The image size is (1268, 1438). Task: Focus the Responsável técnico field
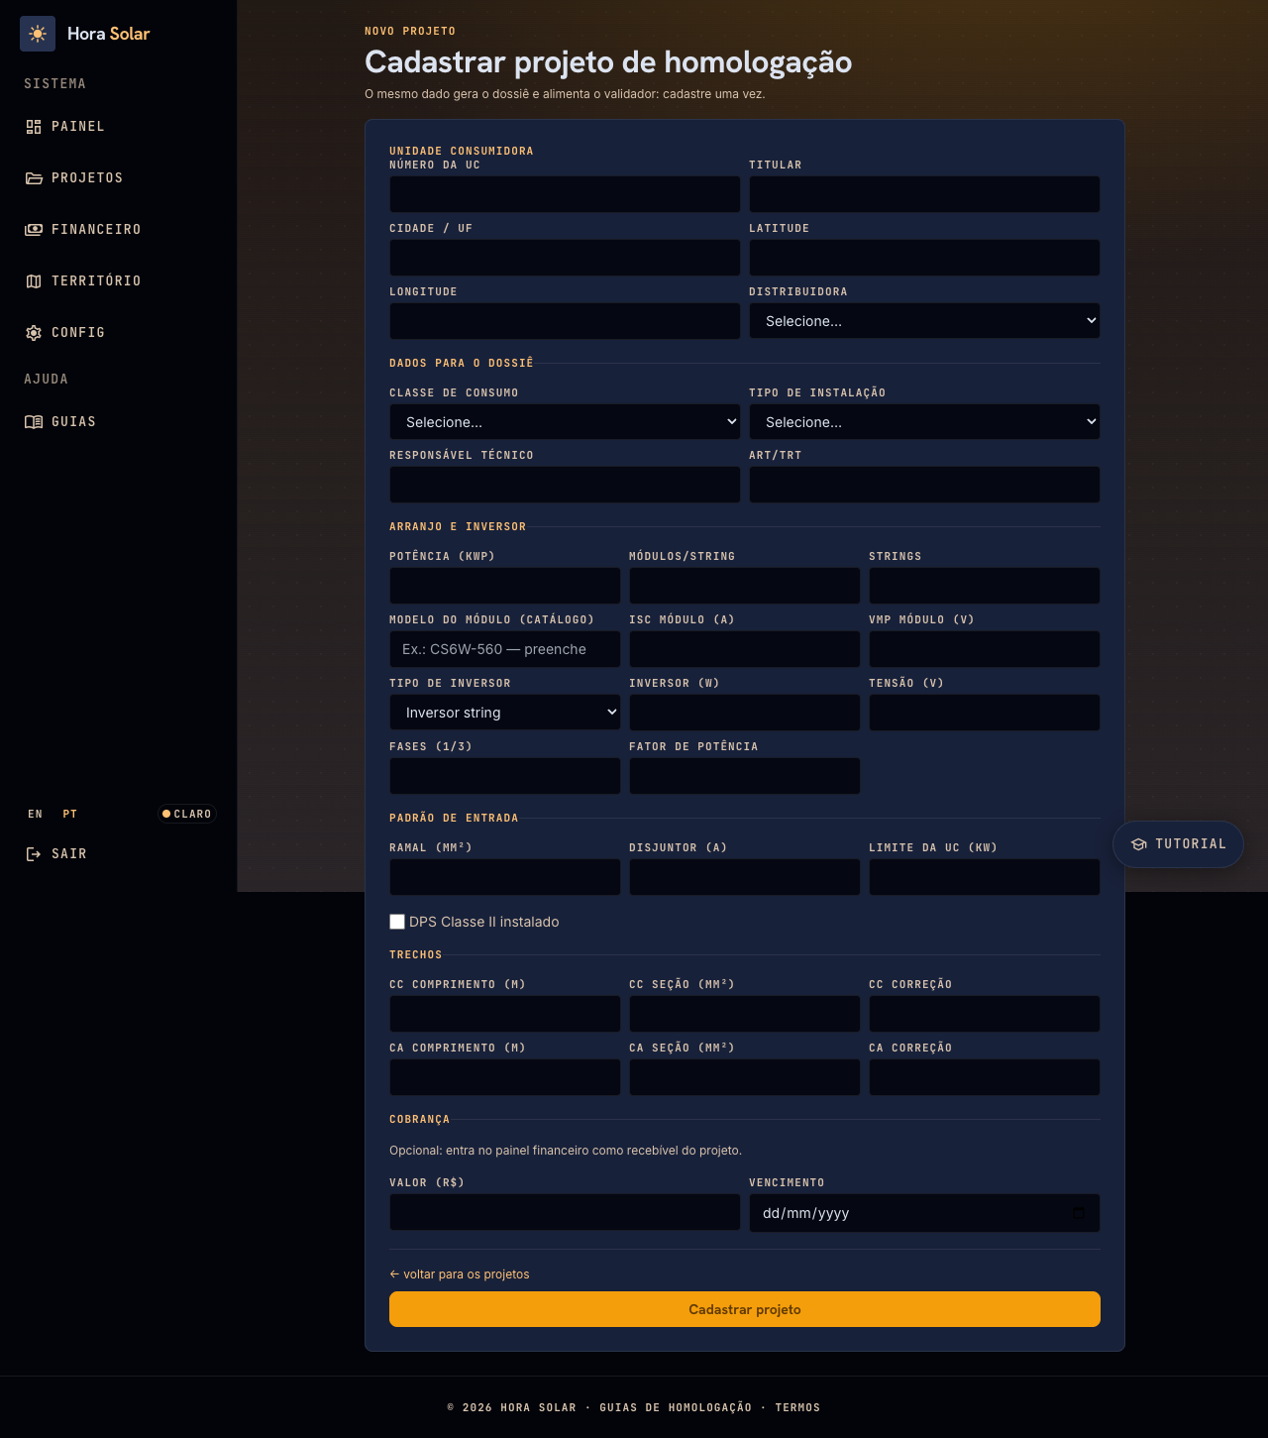565,485
